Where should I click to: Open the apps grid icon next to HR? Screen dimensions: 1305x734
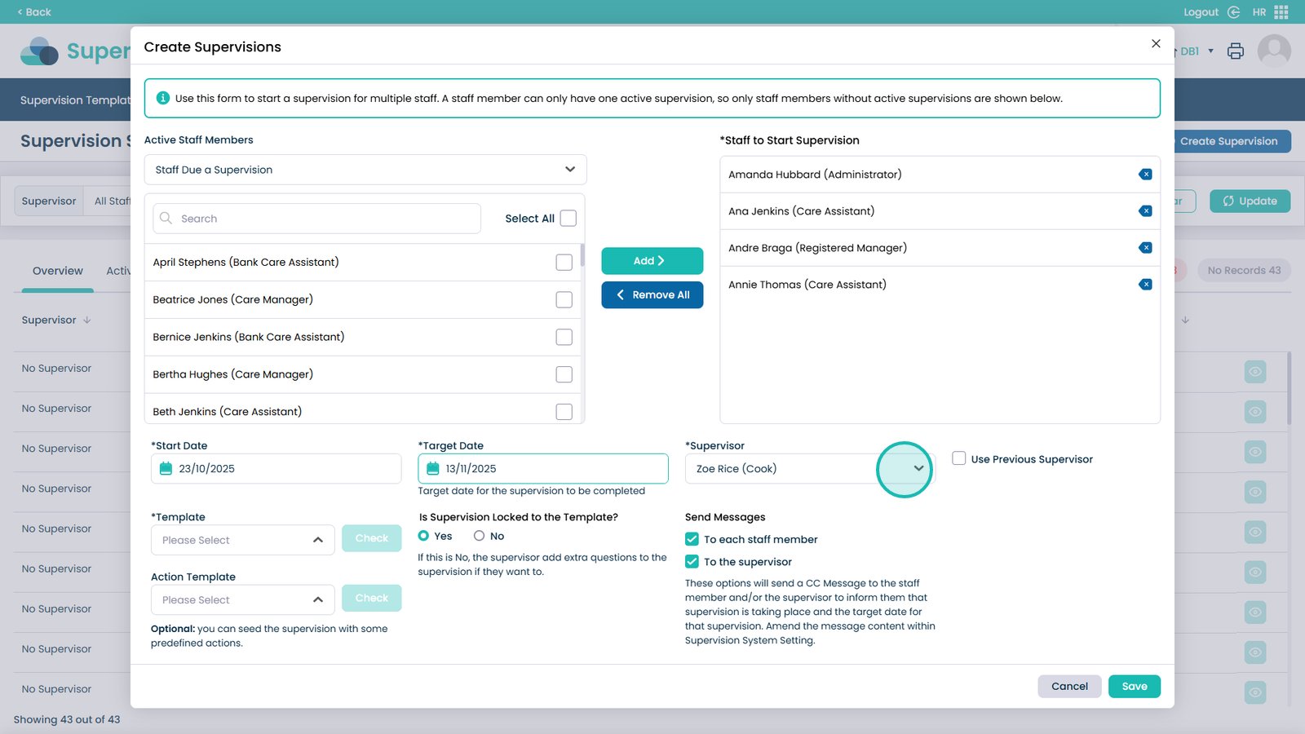click(x=1281, y=12)
